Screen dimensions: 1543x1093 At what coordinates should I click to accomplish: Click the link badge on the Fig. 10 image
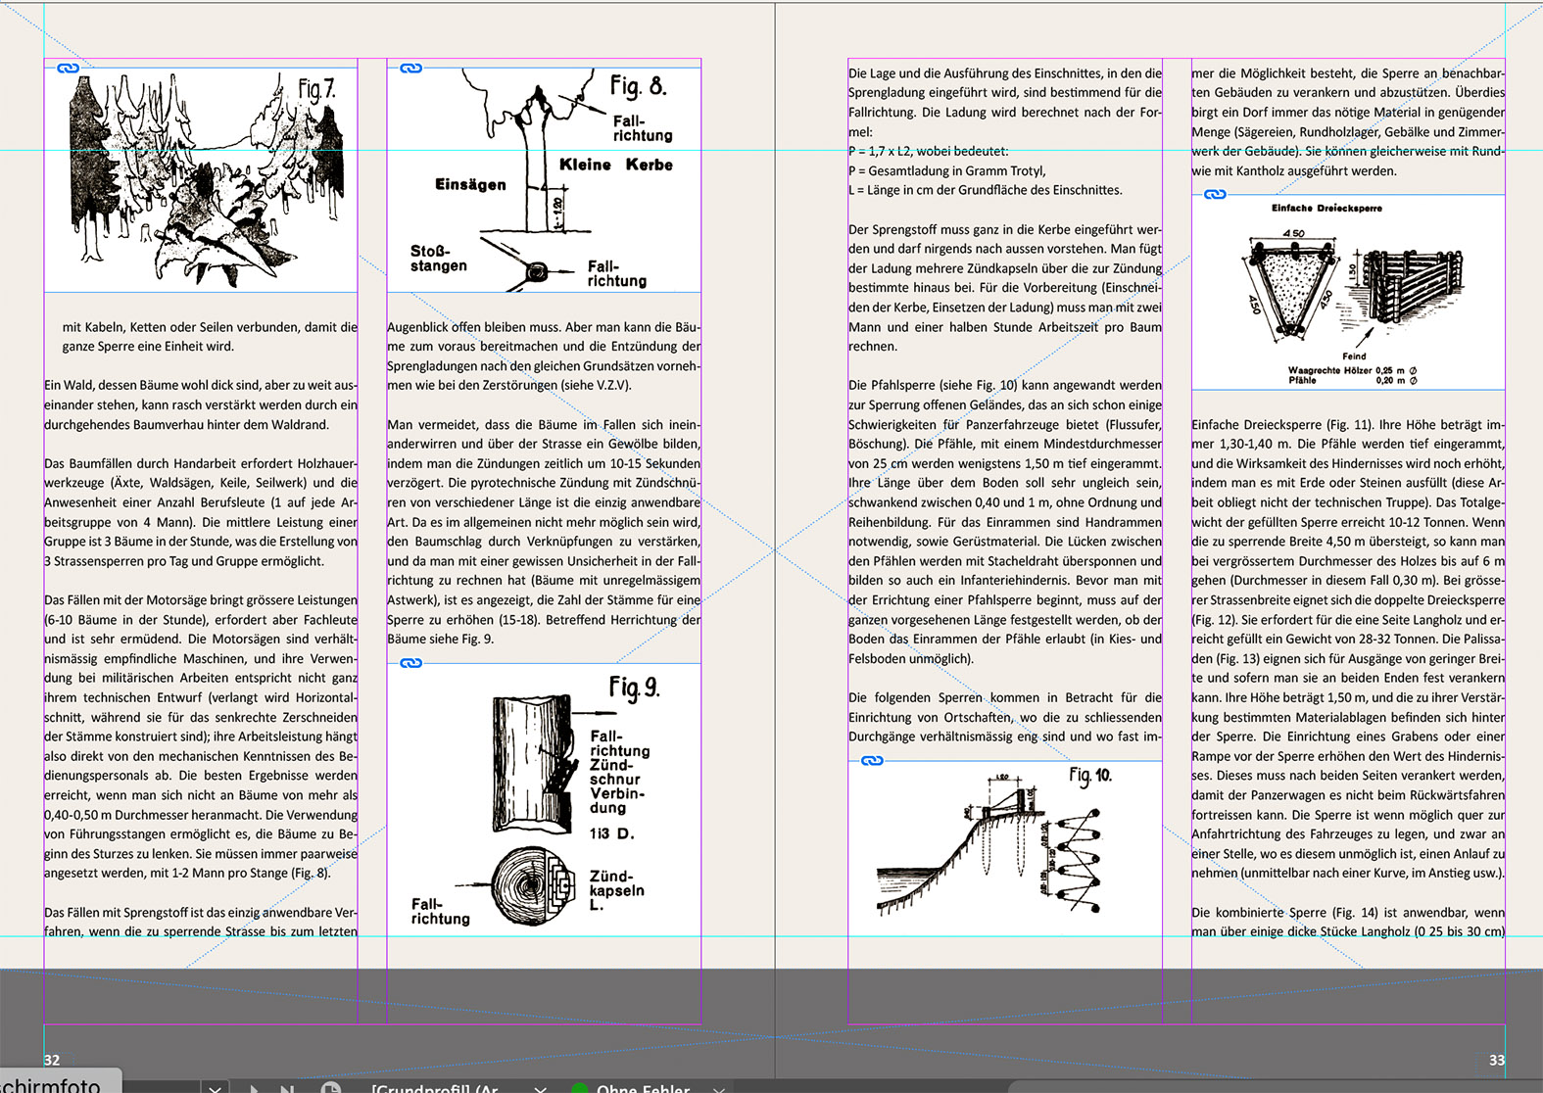[x=872, y=761]
